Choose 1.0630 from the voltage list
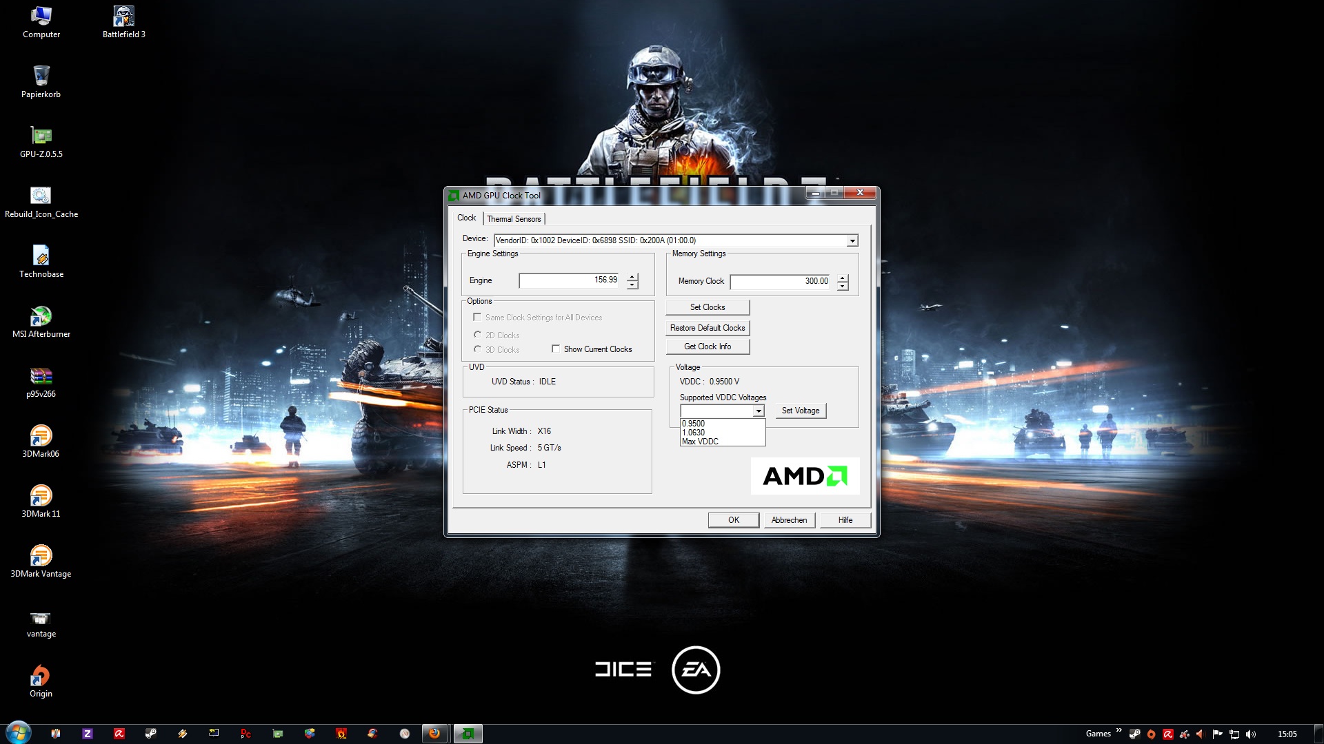 tap(722, 433)
